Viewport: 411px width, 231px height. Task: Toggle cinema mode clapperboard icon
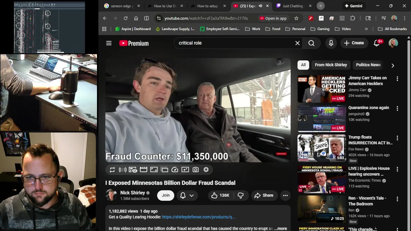coord(144,170)
